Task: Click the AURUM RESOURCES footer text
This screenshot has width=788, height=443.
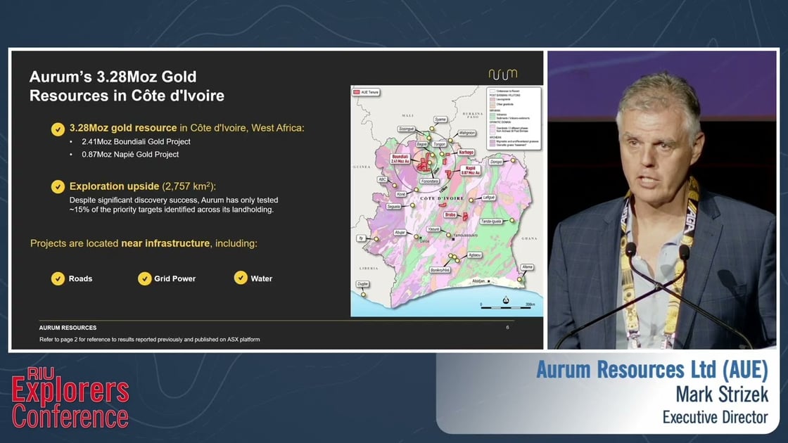Action: pyautogui.click(x=68, y=328)
